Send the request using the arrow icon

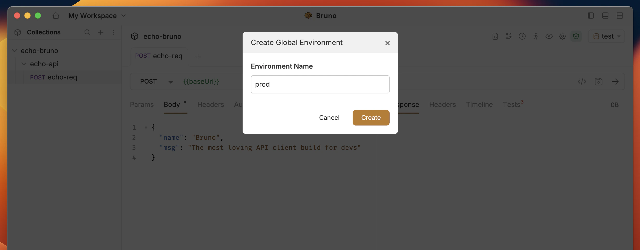coord(616,82)
